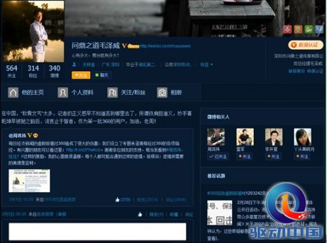This screenshot has height=243, width=327.
Task: Click the orange badge icon after @周鸿祎's V
Action: point(36,135)
